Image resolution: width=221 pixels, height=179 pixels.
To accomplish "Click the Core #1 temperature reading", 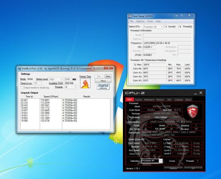I will pyautogui.click(x=154, y=73).
